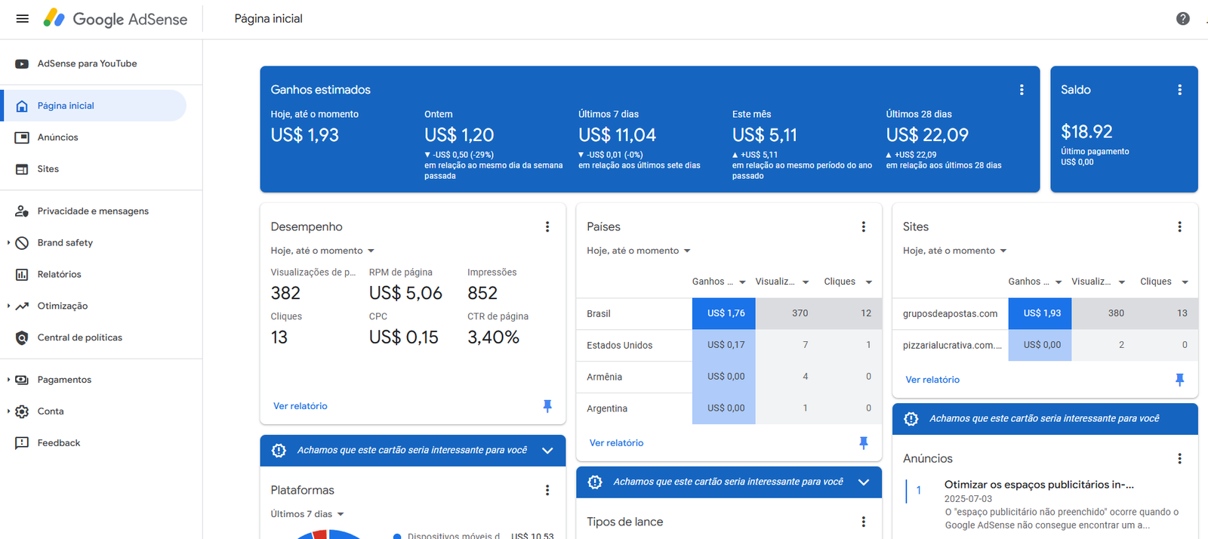Screen dimensions: 1208x539
Task: Click Ver relatório in Sites card
Action: [932, 380]
